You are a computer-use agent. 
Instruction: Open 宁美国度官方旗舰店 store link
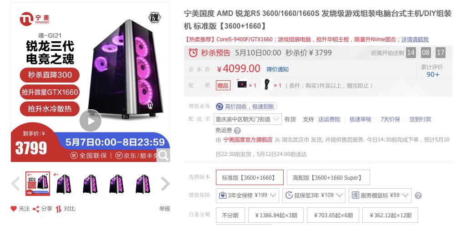coord(248,140)
